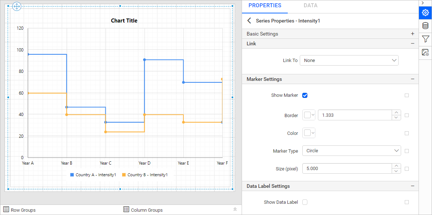The height and width of the screenshot is (215, 432).
Task: Click the Column Groups icon
Action: 126,210
